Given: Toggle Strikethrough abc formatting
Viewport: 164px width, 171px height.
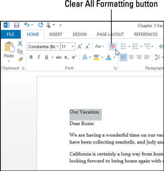Looking at the screenshot, I should click(x=59, y=57).
